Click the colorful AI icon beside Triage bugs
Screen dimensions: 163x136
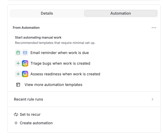click(25, 63)
